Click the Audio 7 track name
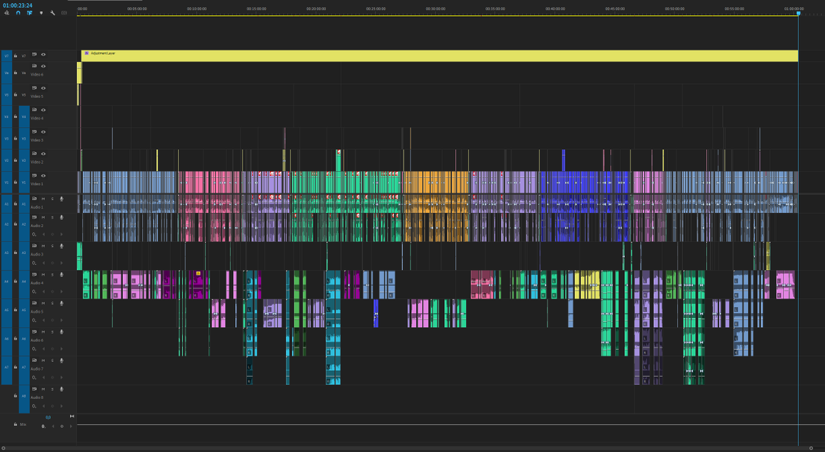 [x=37, y=369]
